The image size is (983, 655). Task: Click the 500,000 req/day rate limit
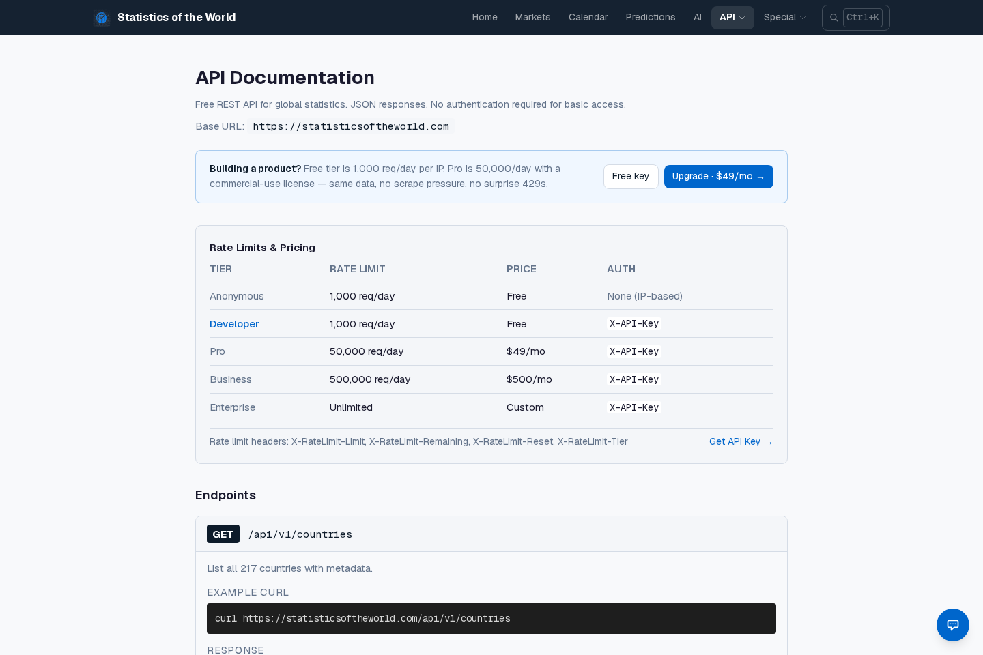[370, 379]
